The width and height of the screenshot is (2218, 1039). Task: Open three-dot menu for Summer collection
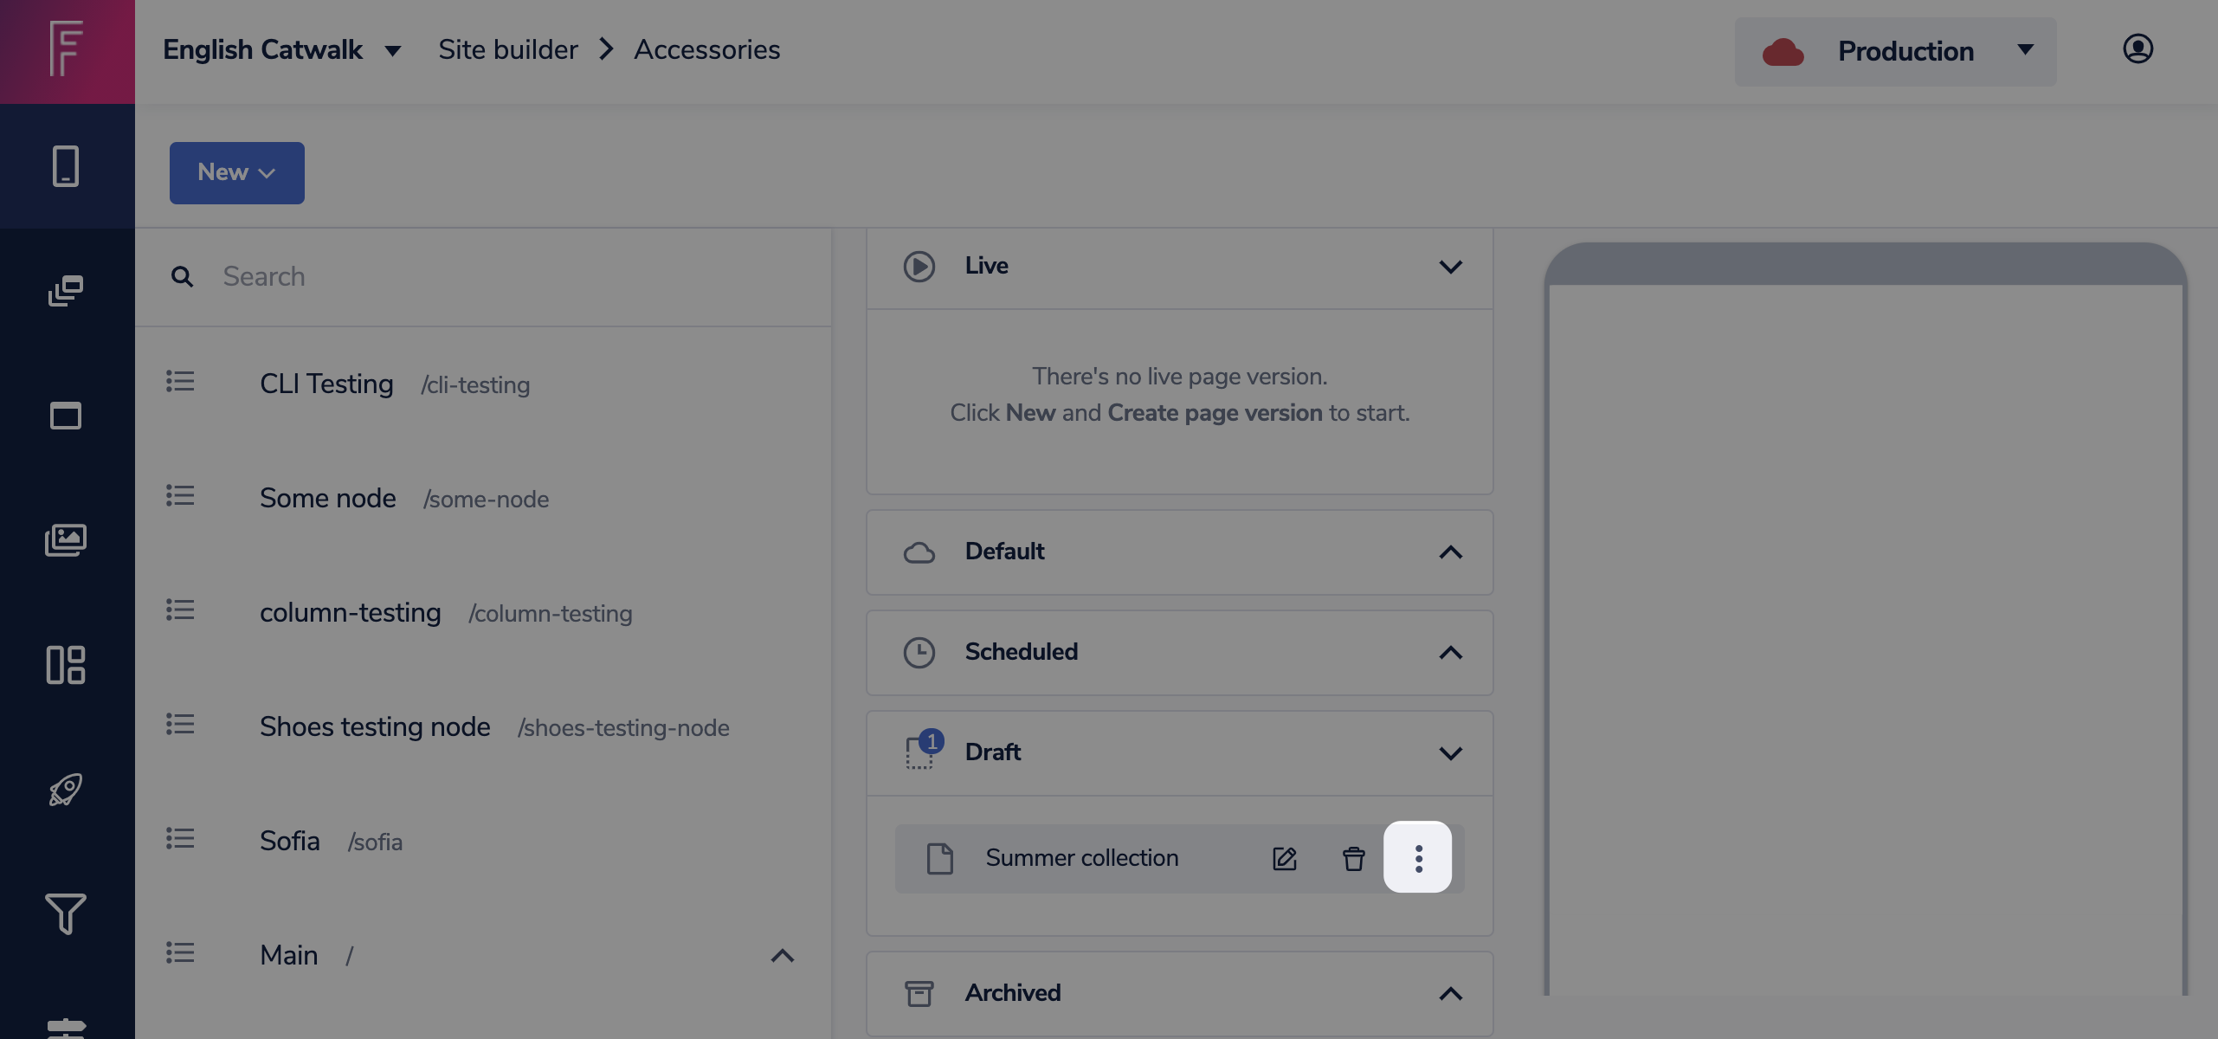point(1418,857)
